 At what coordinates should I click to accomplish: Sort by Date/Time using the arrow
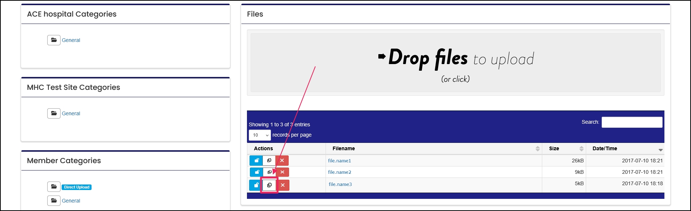click(660, 150)
